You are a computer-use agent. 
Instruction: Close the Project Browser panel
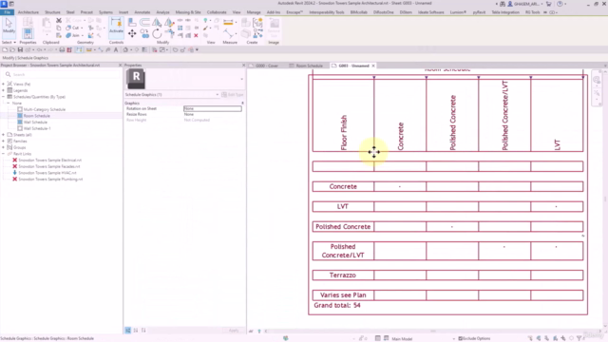tap(120, 66)
